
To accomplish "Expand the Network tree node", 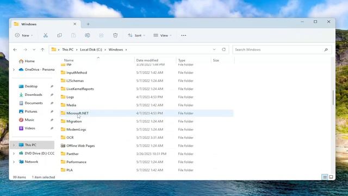I will (14, 162).
